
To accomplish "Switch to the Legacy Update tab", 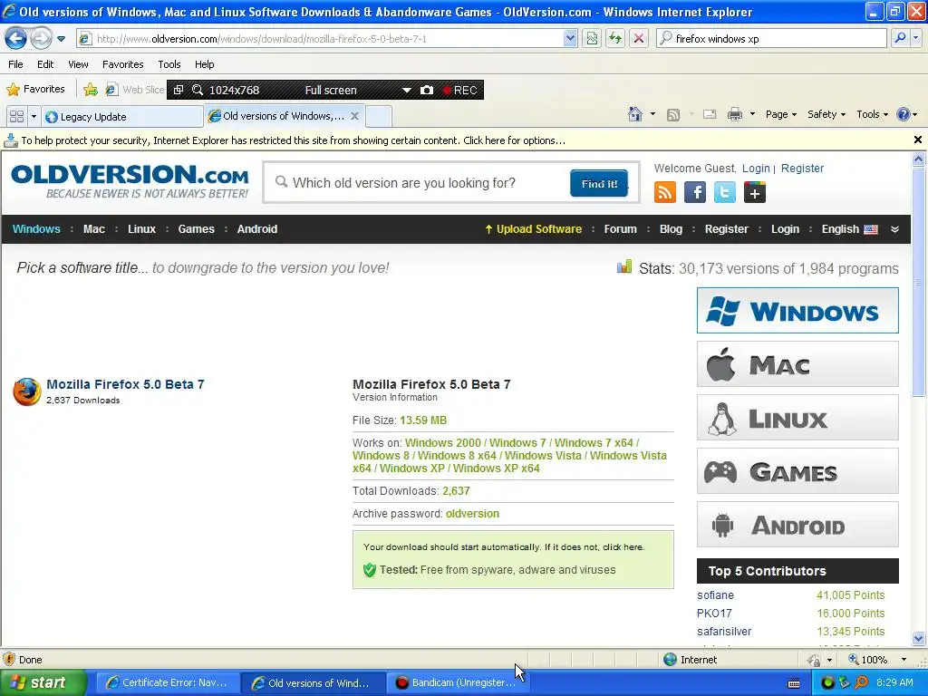I will 122,117.
